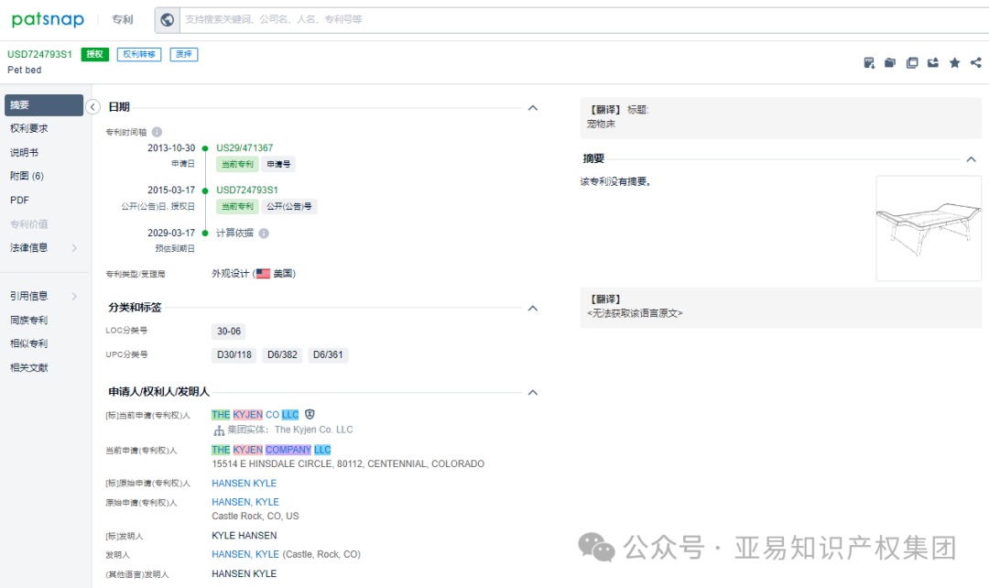
Task: Click the group entity hierarchy icon
Action: 219,430
